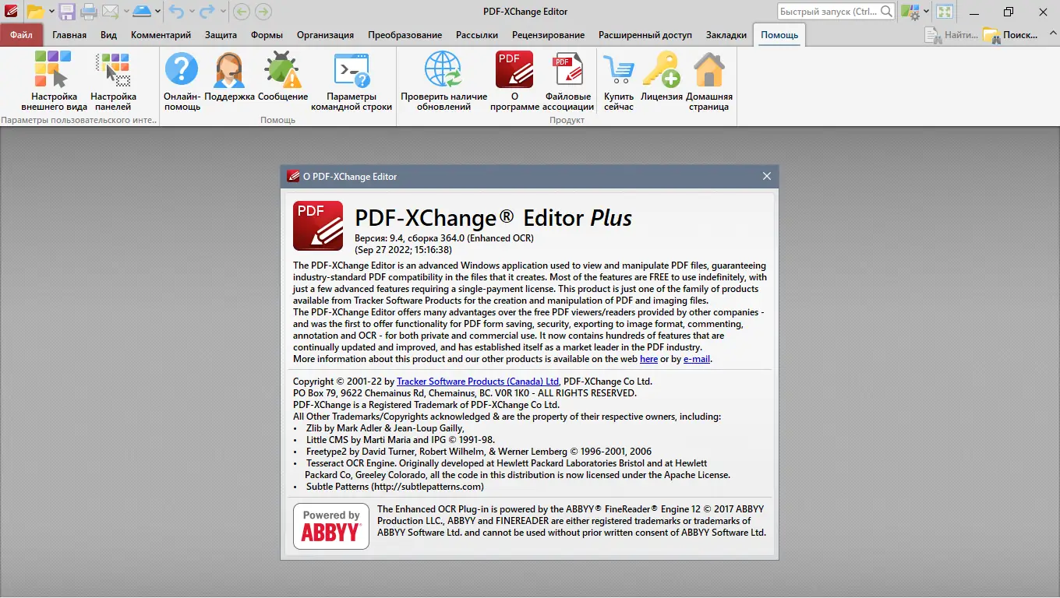Switch to the Преобразование tab
Viewport: 1060px width, 598px height.
click(405, 35)
